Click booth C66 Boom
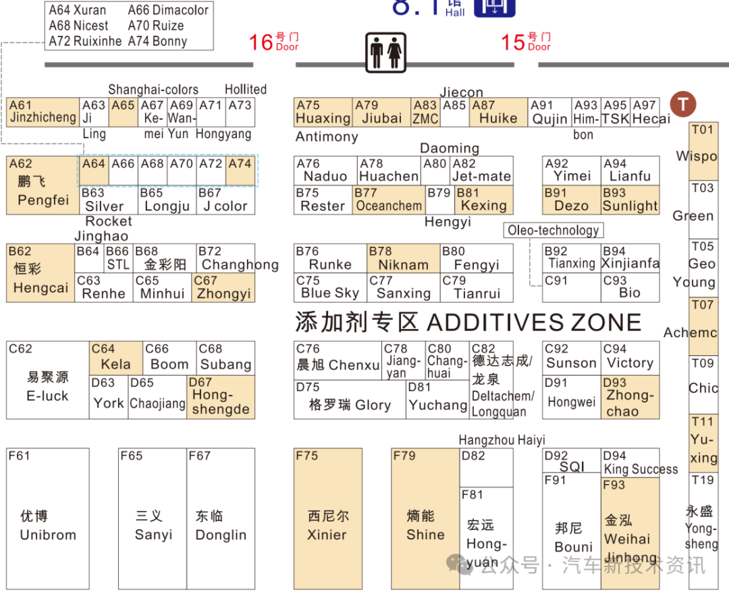The image size is (729, 594). tap(169, 358)
